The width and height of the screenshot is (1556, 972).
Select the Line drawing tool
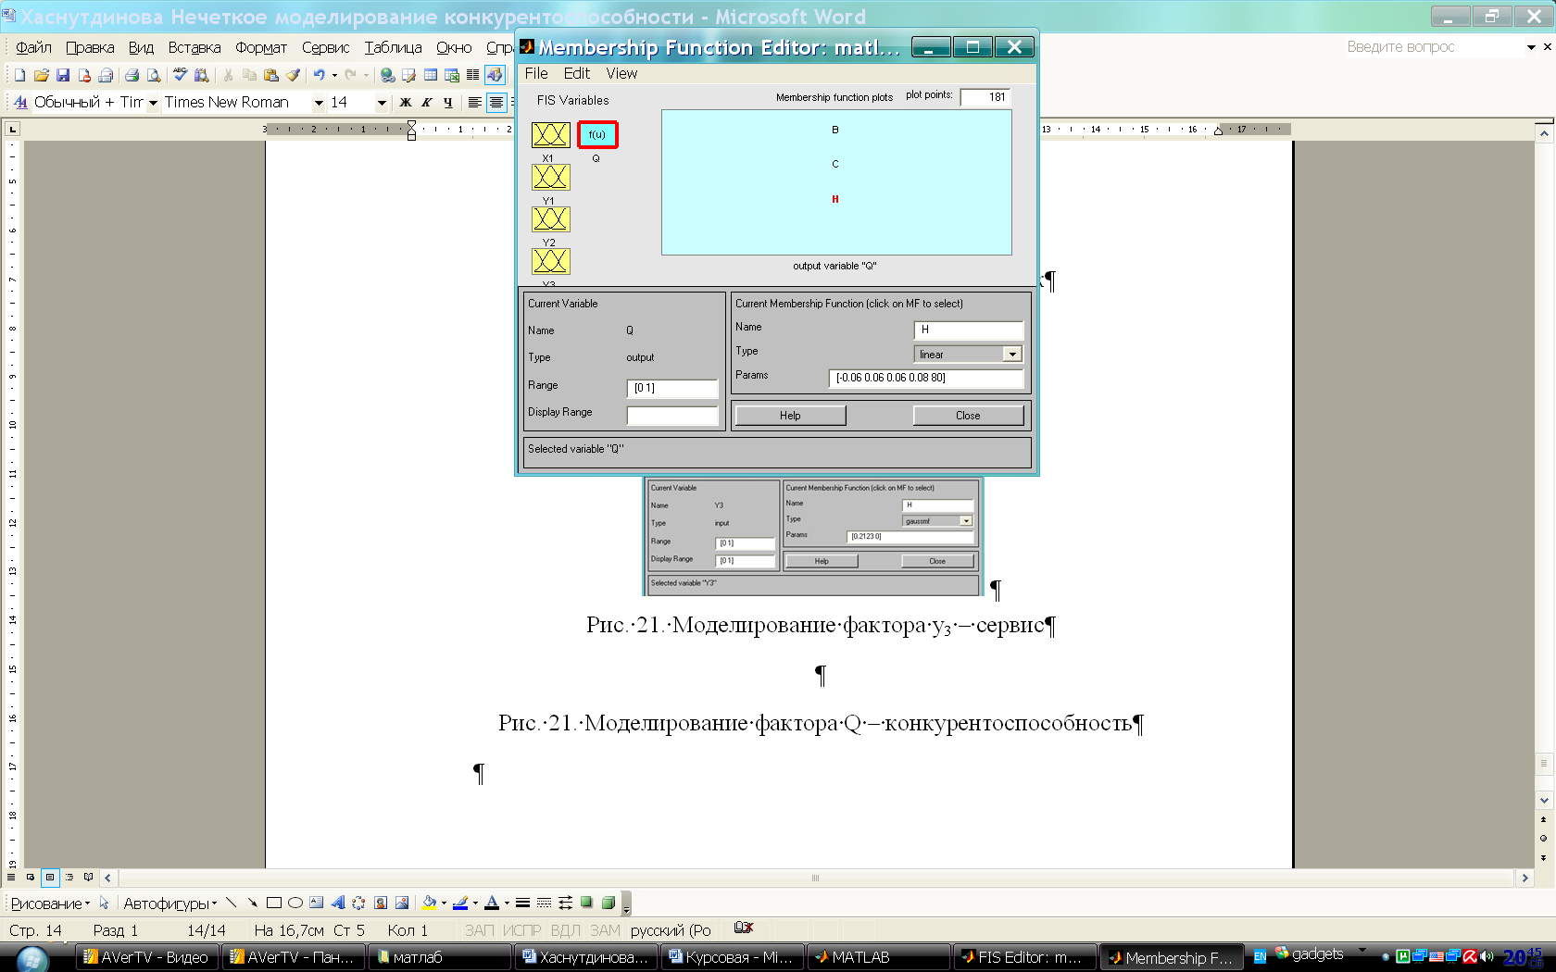[232, 903]
